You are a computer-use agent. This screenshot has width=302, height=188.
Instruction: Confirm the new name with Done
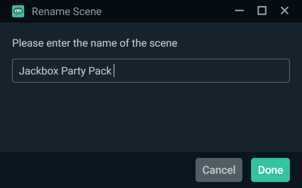click(x=270, y=170)
